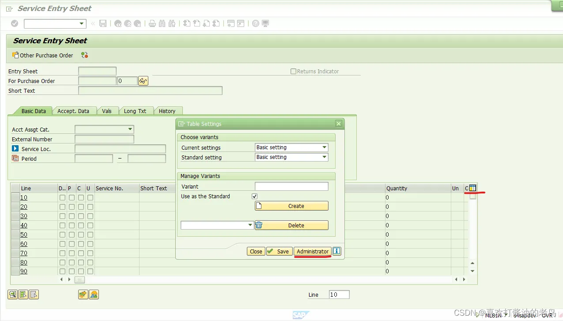This screenshot has width=563, height=321.
Task: Click the Close button in Table Settings
Action: click(x=256, y=251)
